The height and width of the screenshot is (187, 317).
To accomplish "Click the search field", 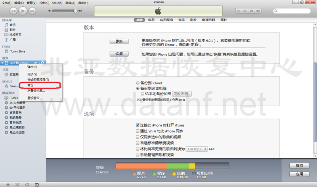I will click(x=292, y=11).
